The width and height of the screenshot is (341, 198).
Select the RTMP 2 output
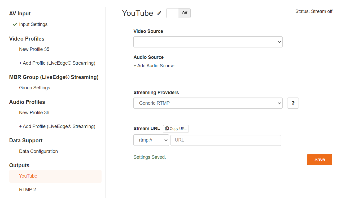tap(28, 190)
